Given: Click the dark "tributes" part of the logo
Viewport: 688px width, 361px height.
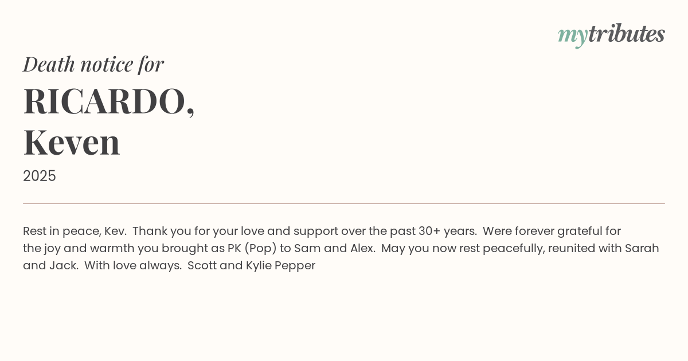Looking at the screenshot, I should [x=626, y=34].
